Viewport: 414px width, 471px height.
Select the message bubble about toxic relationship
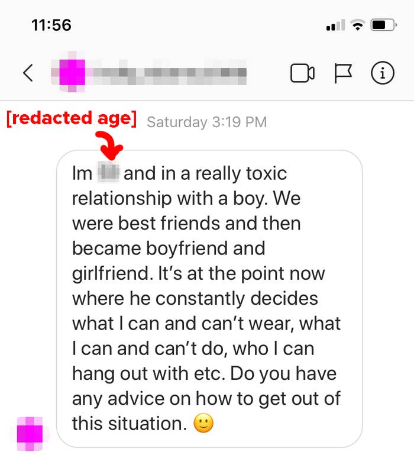coord(209,299)
